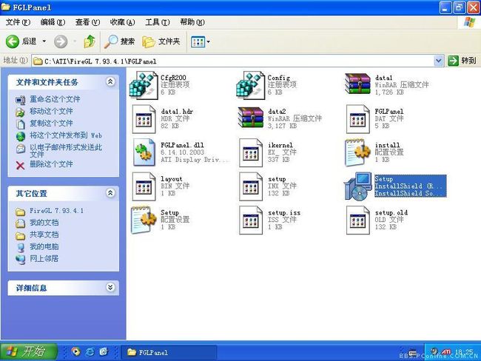Select the Setup configuration settings icon

pyautogui.click(x=144, y=220)
